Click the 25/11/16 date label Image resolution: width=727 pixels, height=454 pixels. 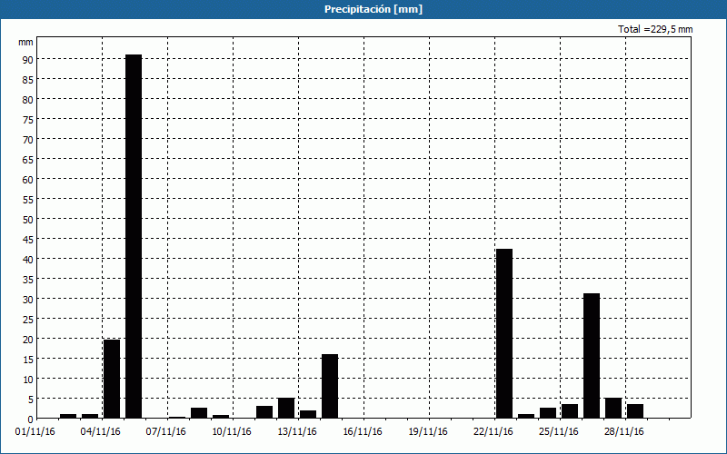pyautogui.click(x=559, y=432)
